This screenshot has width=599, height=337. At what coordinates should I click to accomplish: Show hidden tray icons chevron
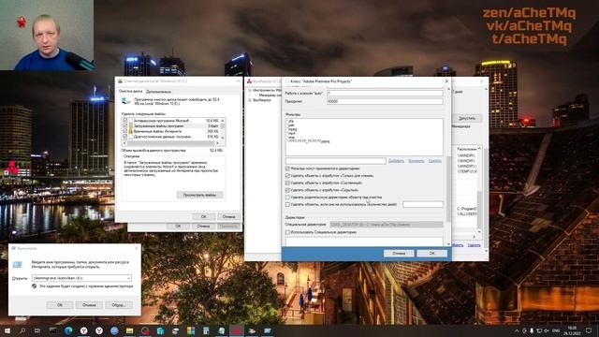coord(517,330)
